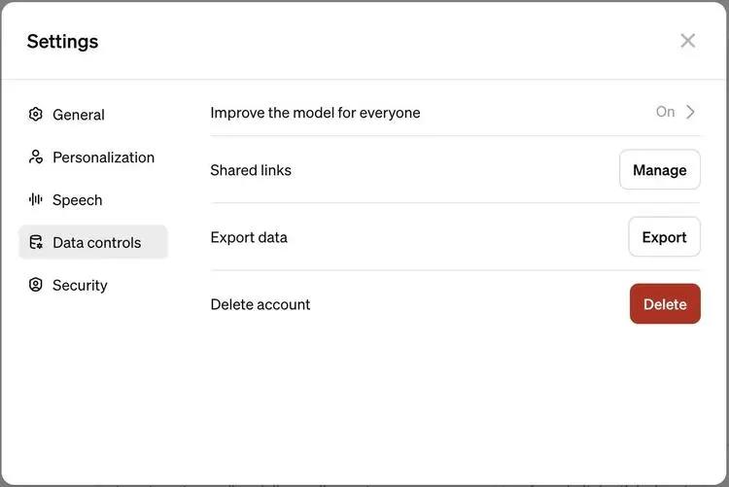The image size is (729, 487).
Task: Click the "Shared links" row label
Action: click(251, 170)
